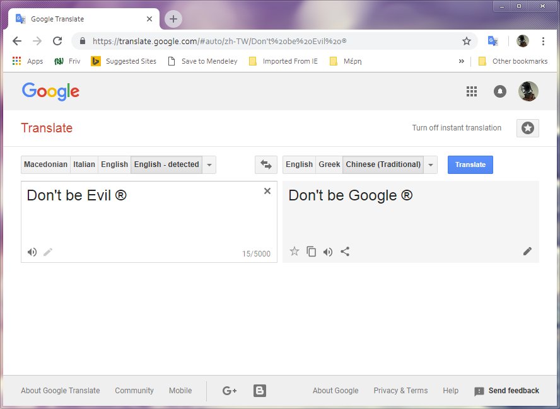The height and width of the screenshot is (409, 560).
Task: Open the Community footer link
Action: (134, 391)
